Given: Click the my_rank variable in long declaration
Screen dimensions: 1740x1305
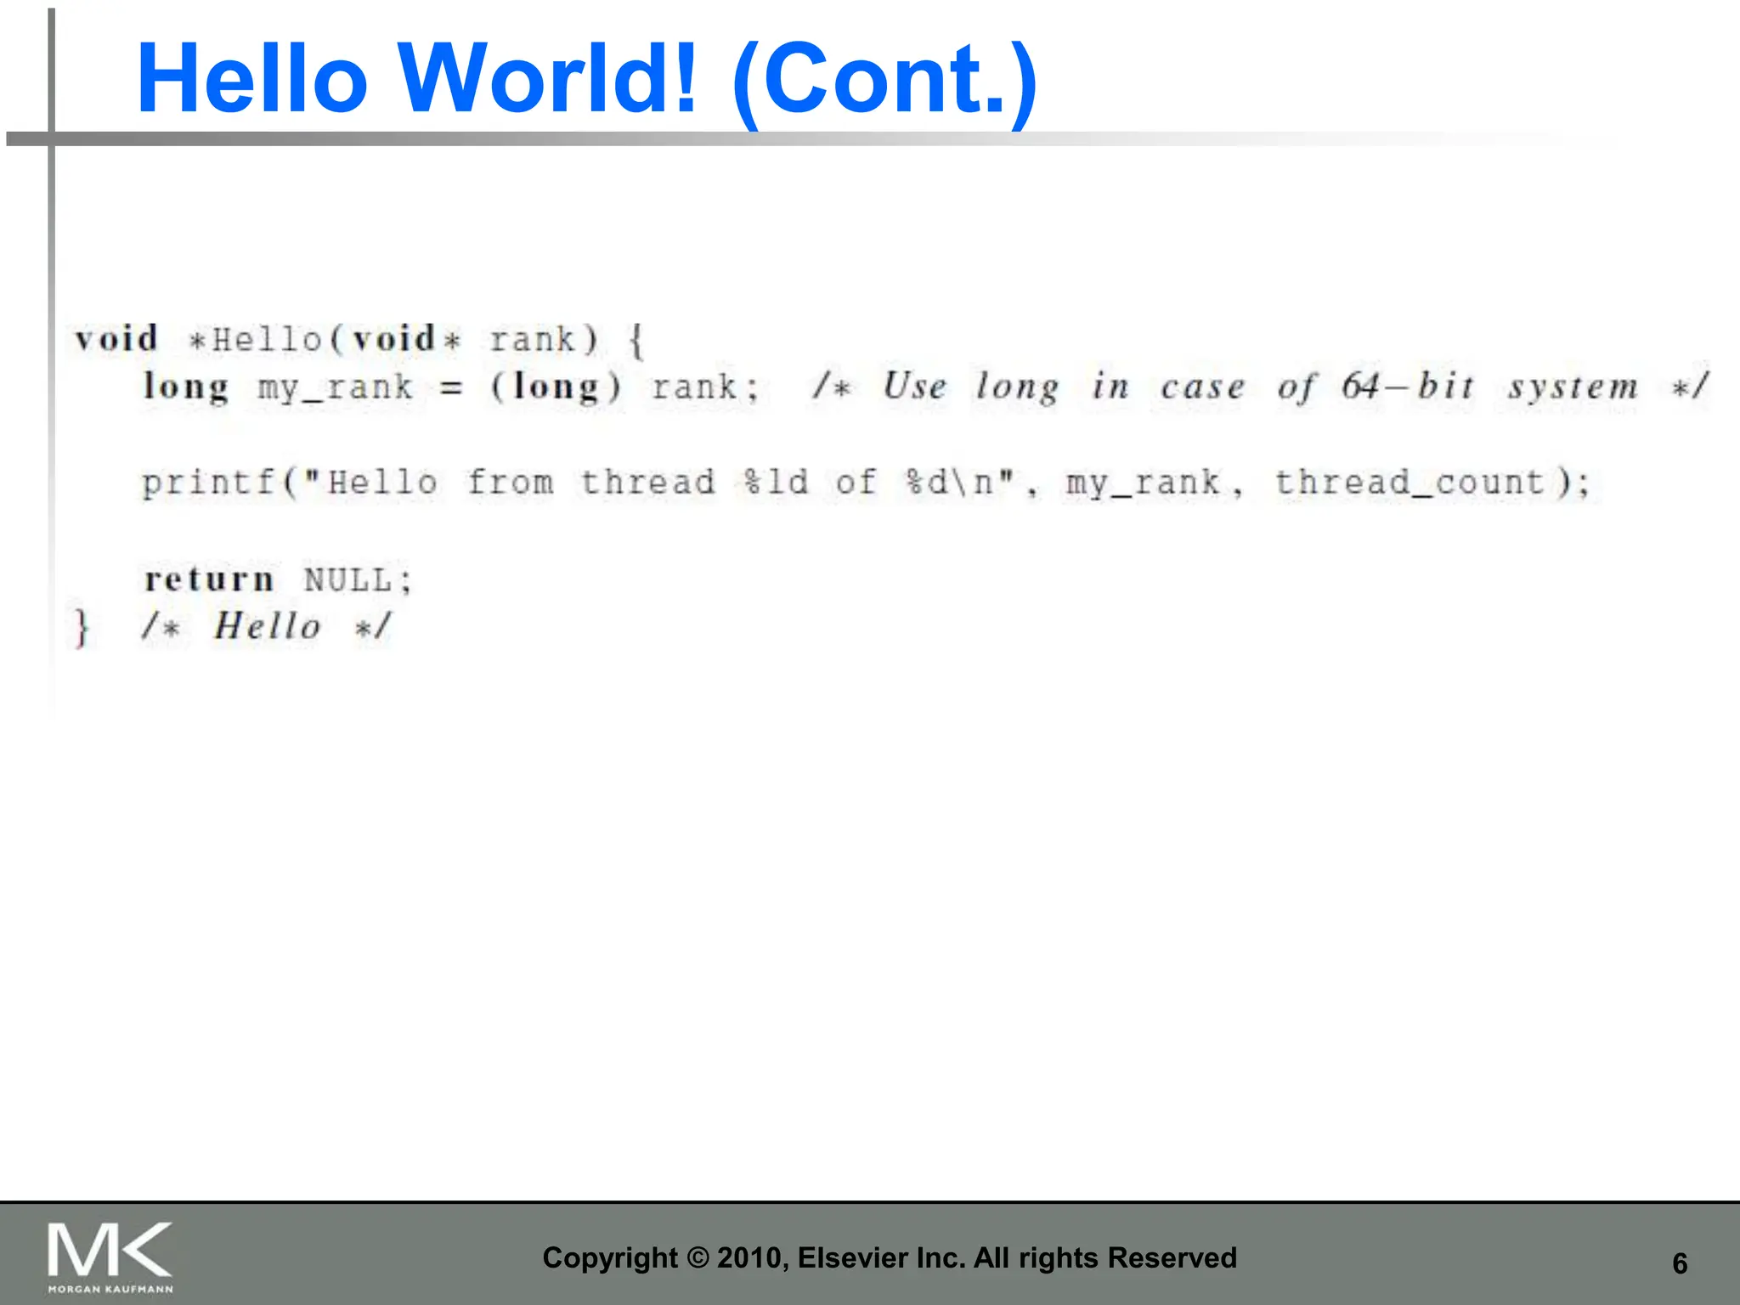Looking at the screenshot, I should [x=336, y=388].
